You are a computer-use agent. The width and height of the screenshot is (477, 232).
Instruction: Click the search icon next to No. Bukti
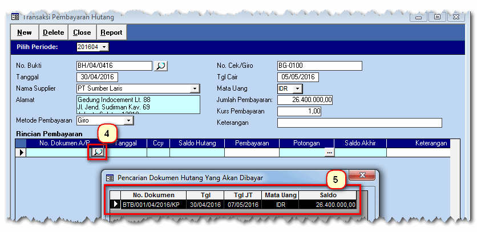click(161, 66)
